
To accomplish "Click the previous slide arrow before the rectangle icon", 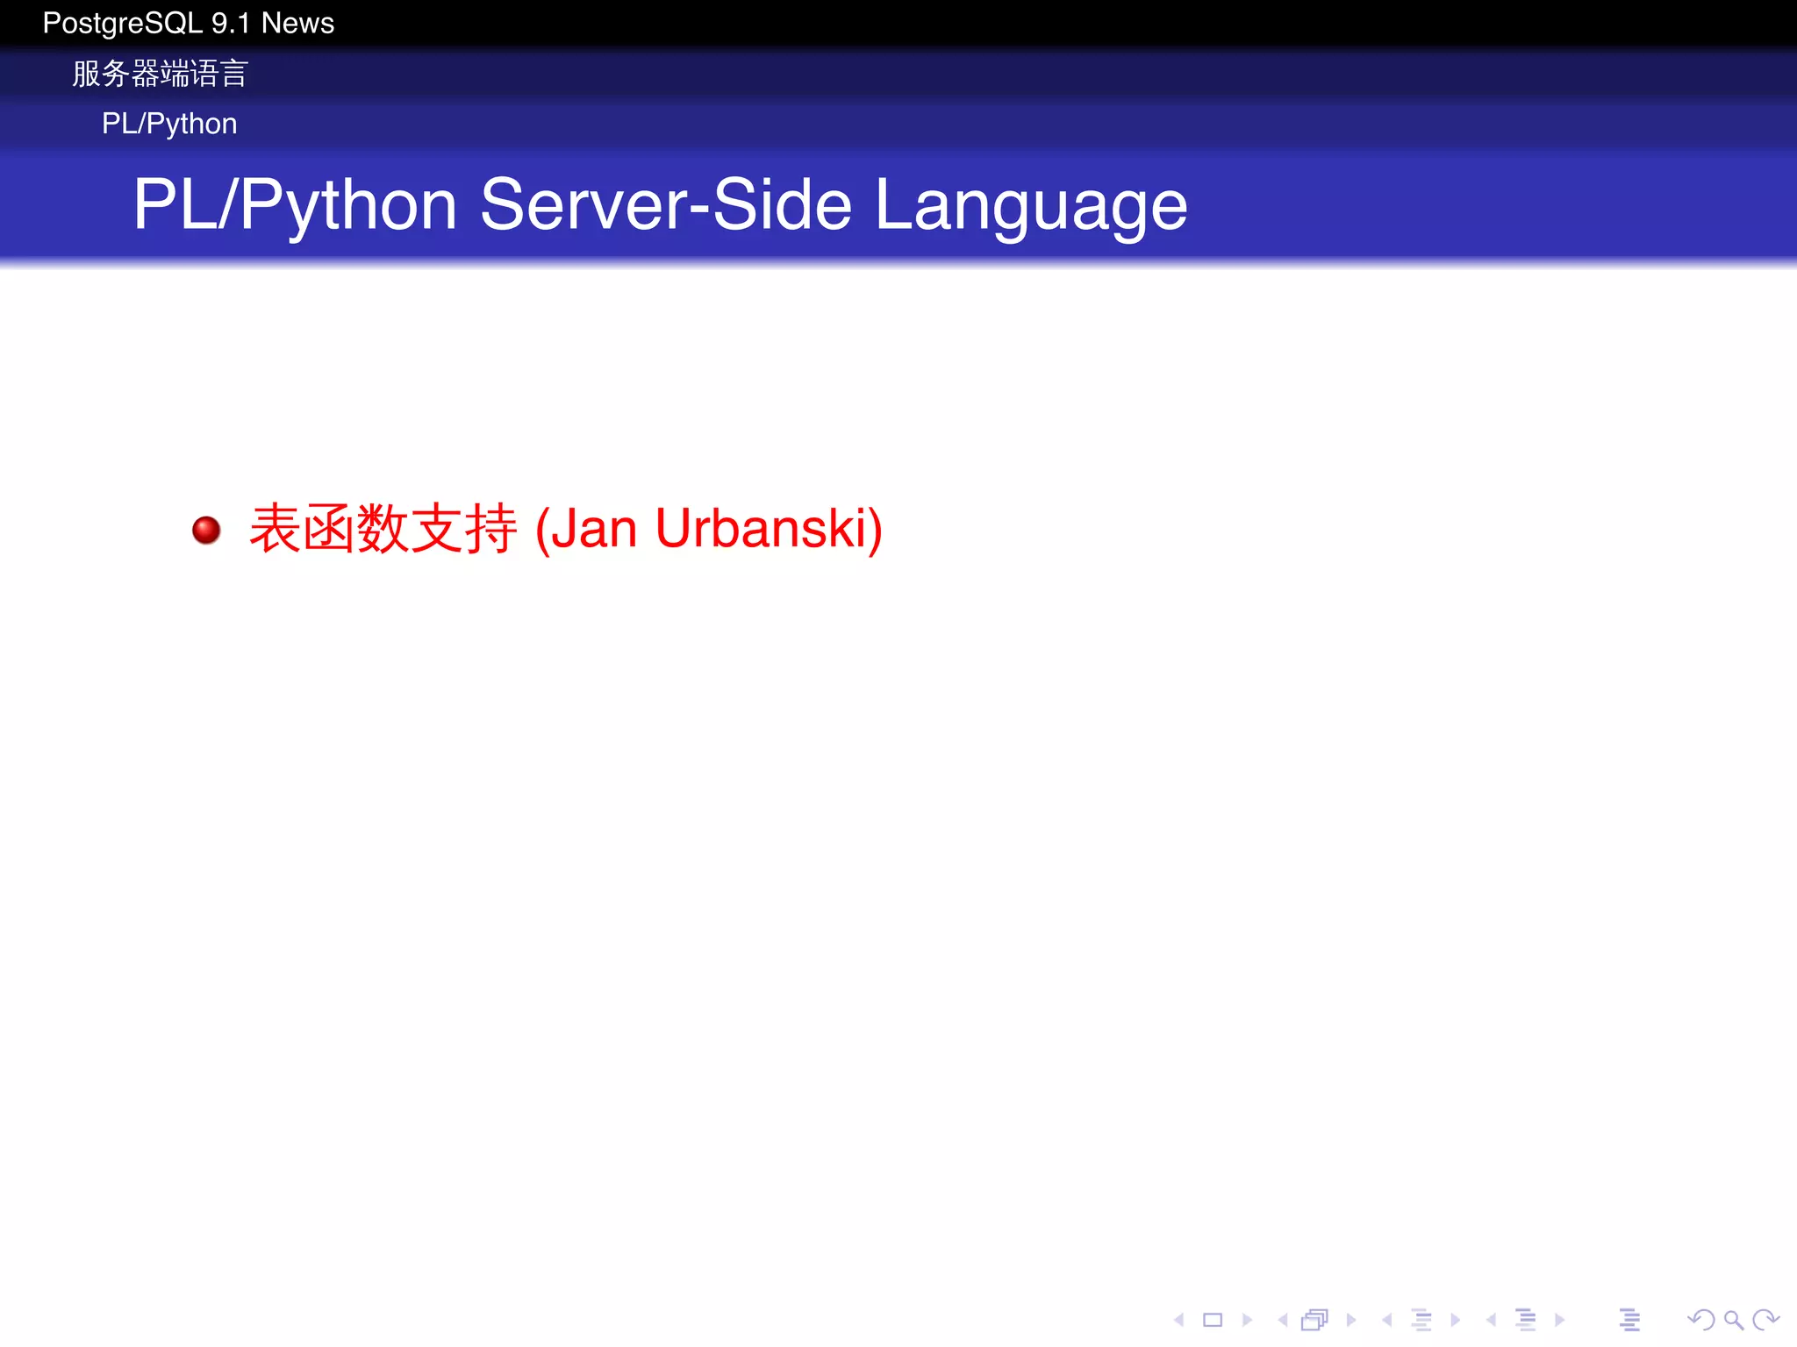I will [x=1179, y=1319].
